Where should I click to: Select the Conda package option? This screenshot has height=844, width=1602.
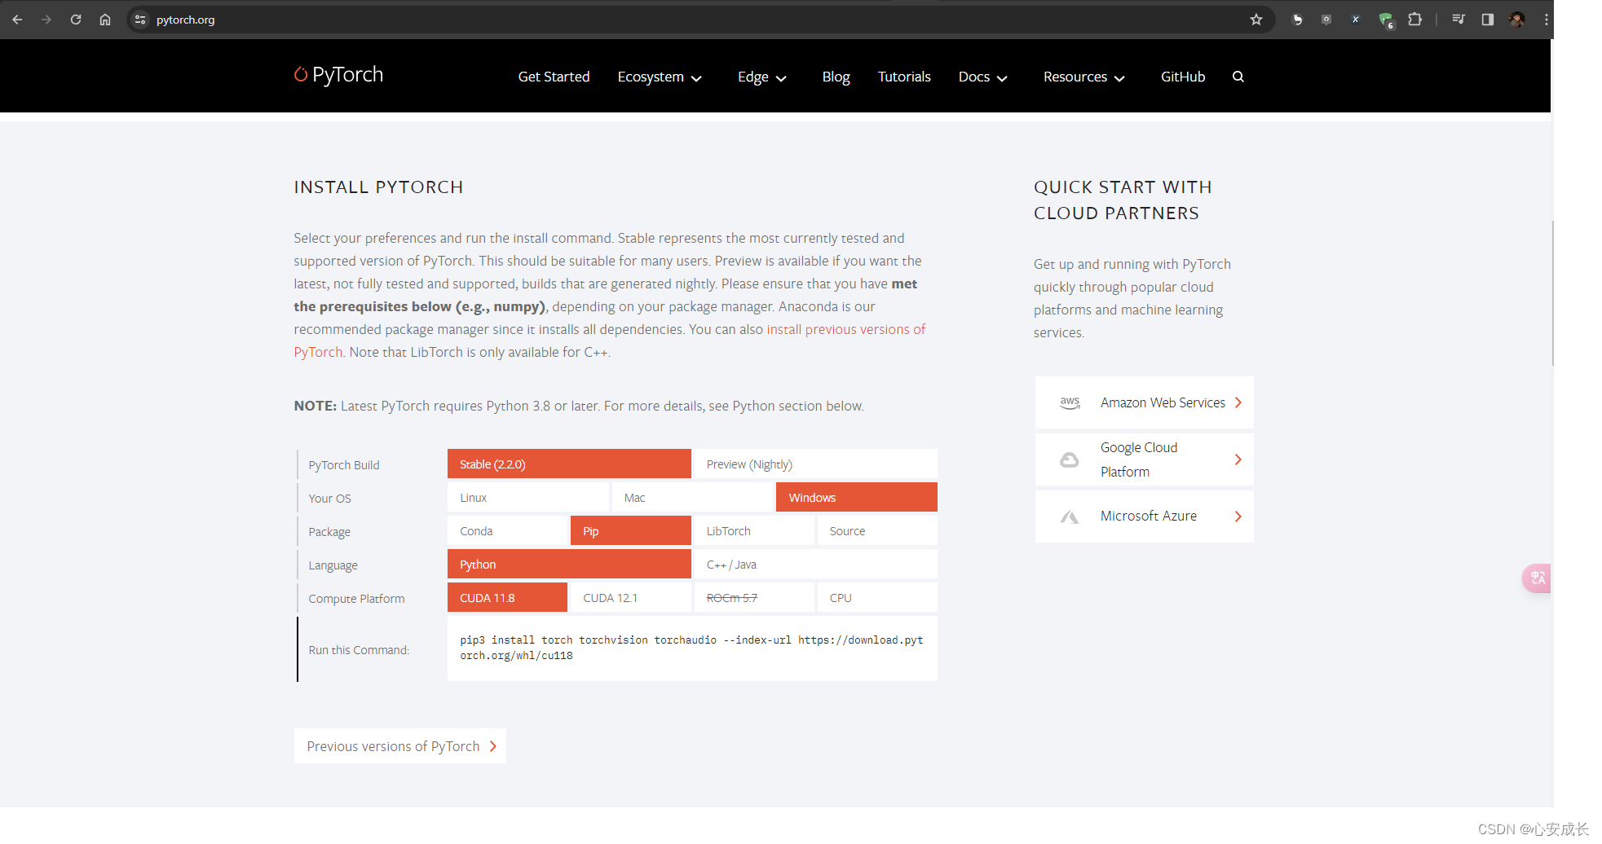coord(507,531)
